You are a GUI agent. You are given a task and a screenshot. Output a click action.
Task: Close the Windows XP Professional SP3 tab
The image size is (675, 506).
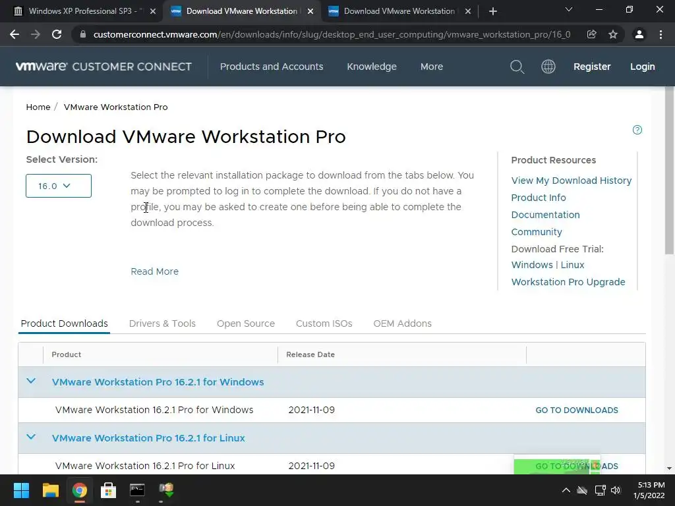(x=153, y=11)
